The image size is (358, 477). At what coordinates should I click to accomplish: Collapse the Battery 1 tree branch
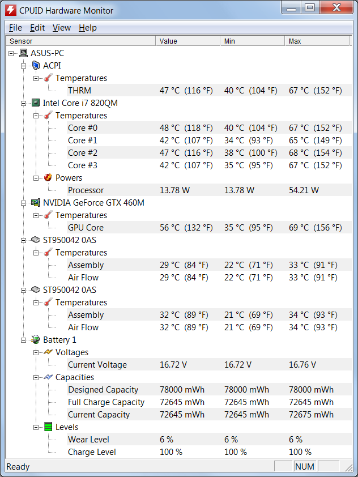(24, 340)
